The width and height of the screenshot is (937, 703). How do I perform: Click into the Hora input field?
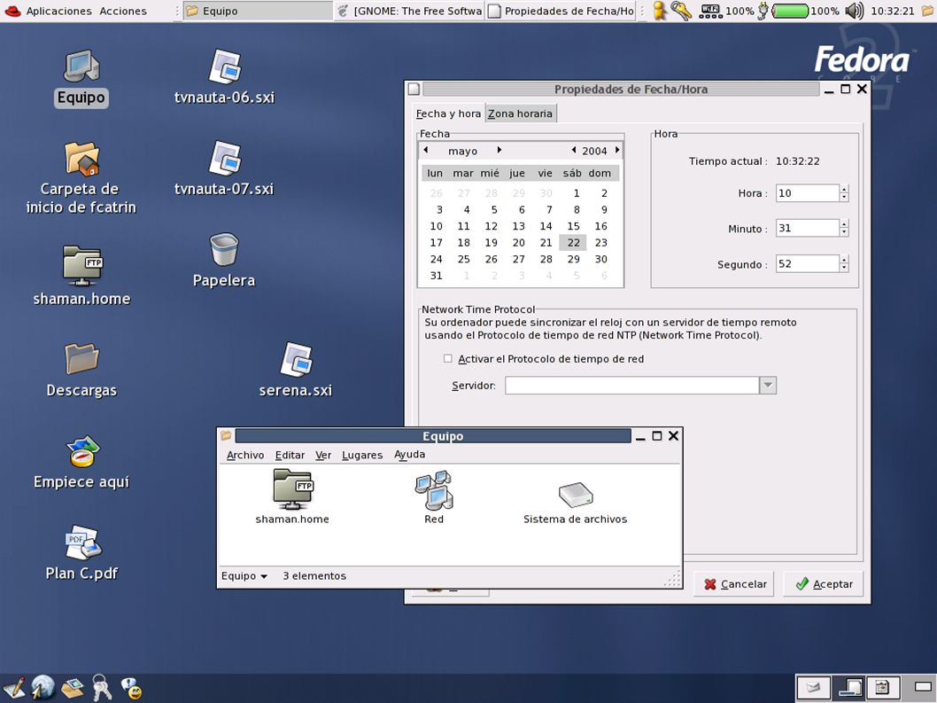tap(808, 192)
